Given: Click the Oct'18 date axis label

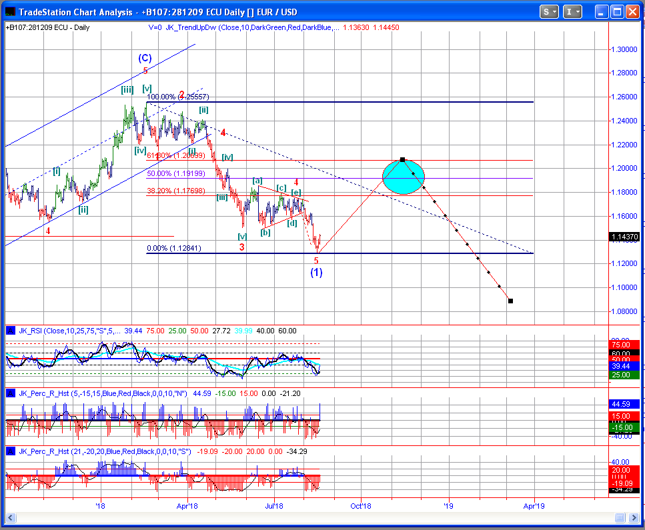Looking at the screenshot, I should [361, 506].
